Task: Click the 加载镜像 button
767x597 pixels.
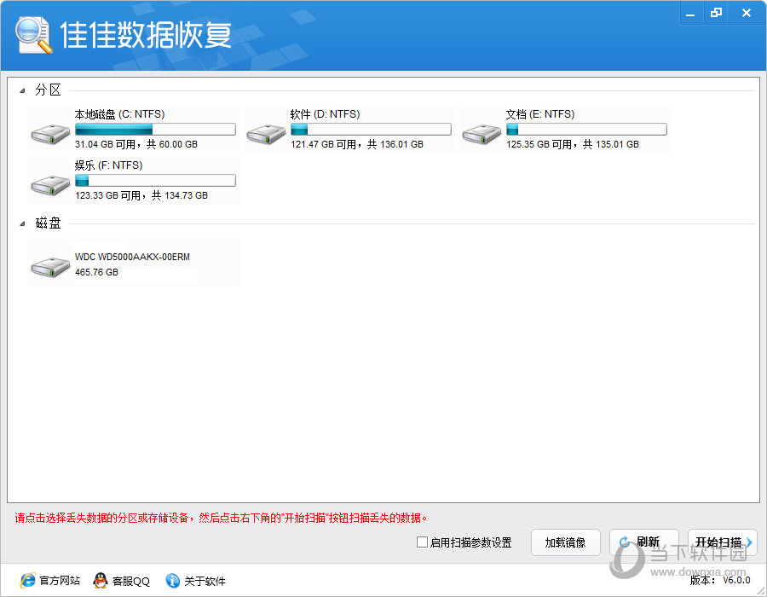Action: tap(565, 542)
